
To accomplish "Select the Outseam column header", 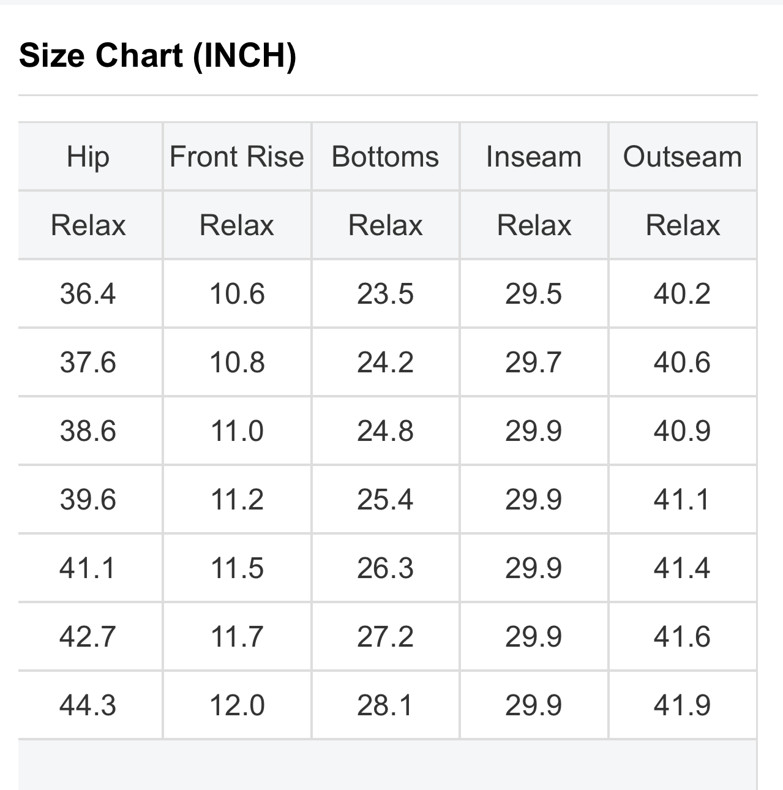I will tap(682, 157).
